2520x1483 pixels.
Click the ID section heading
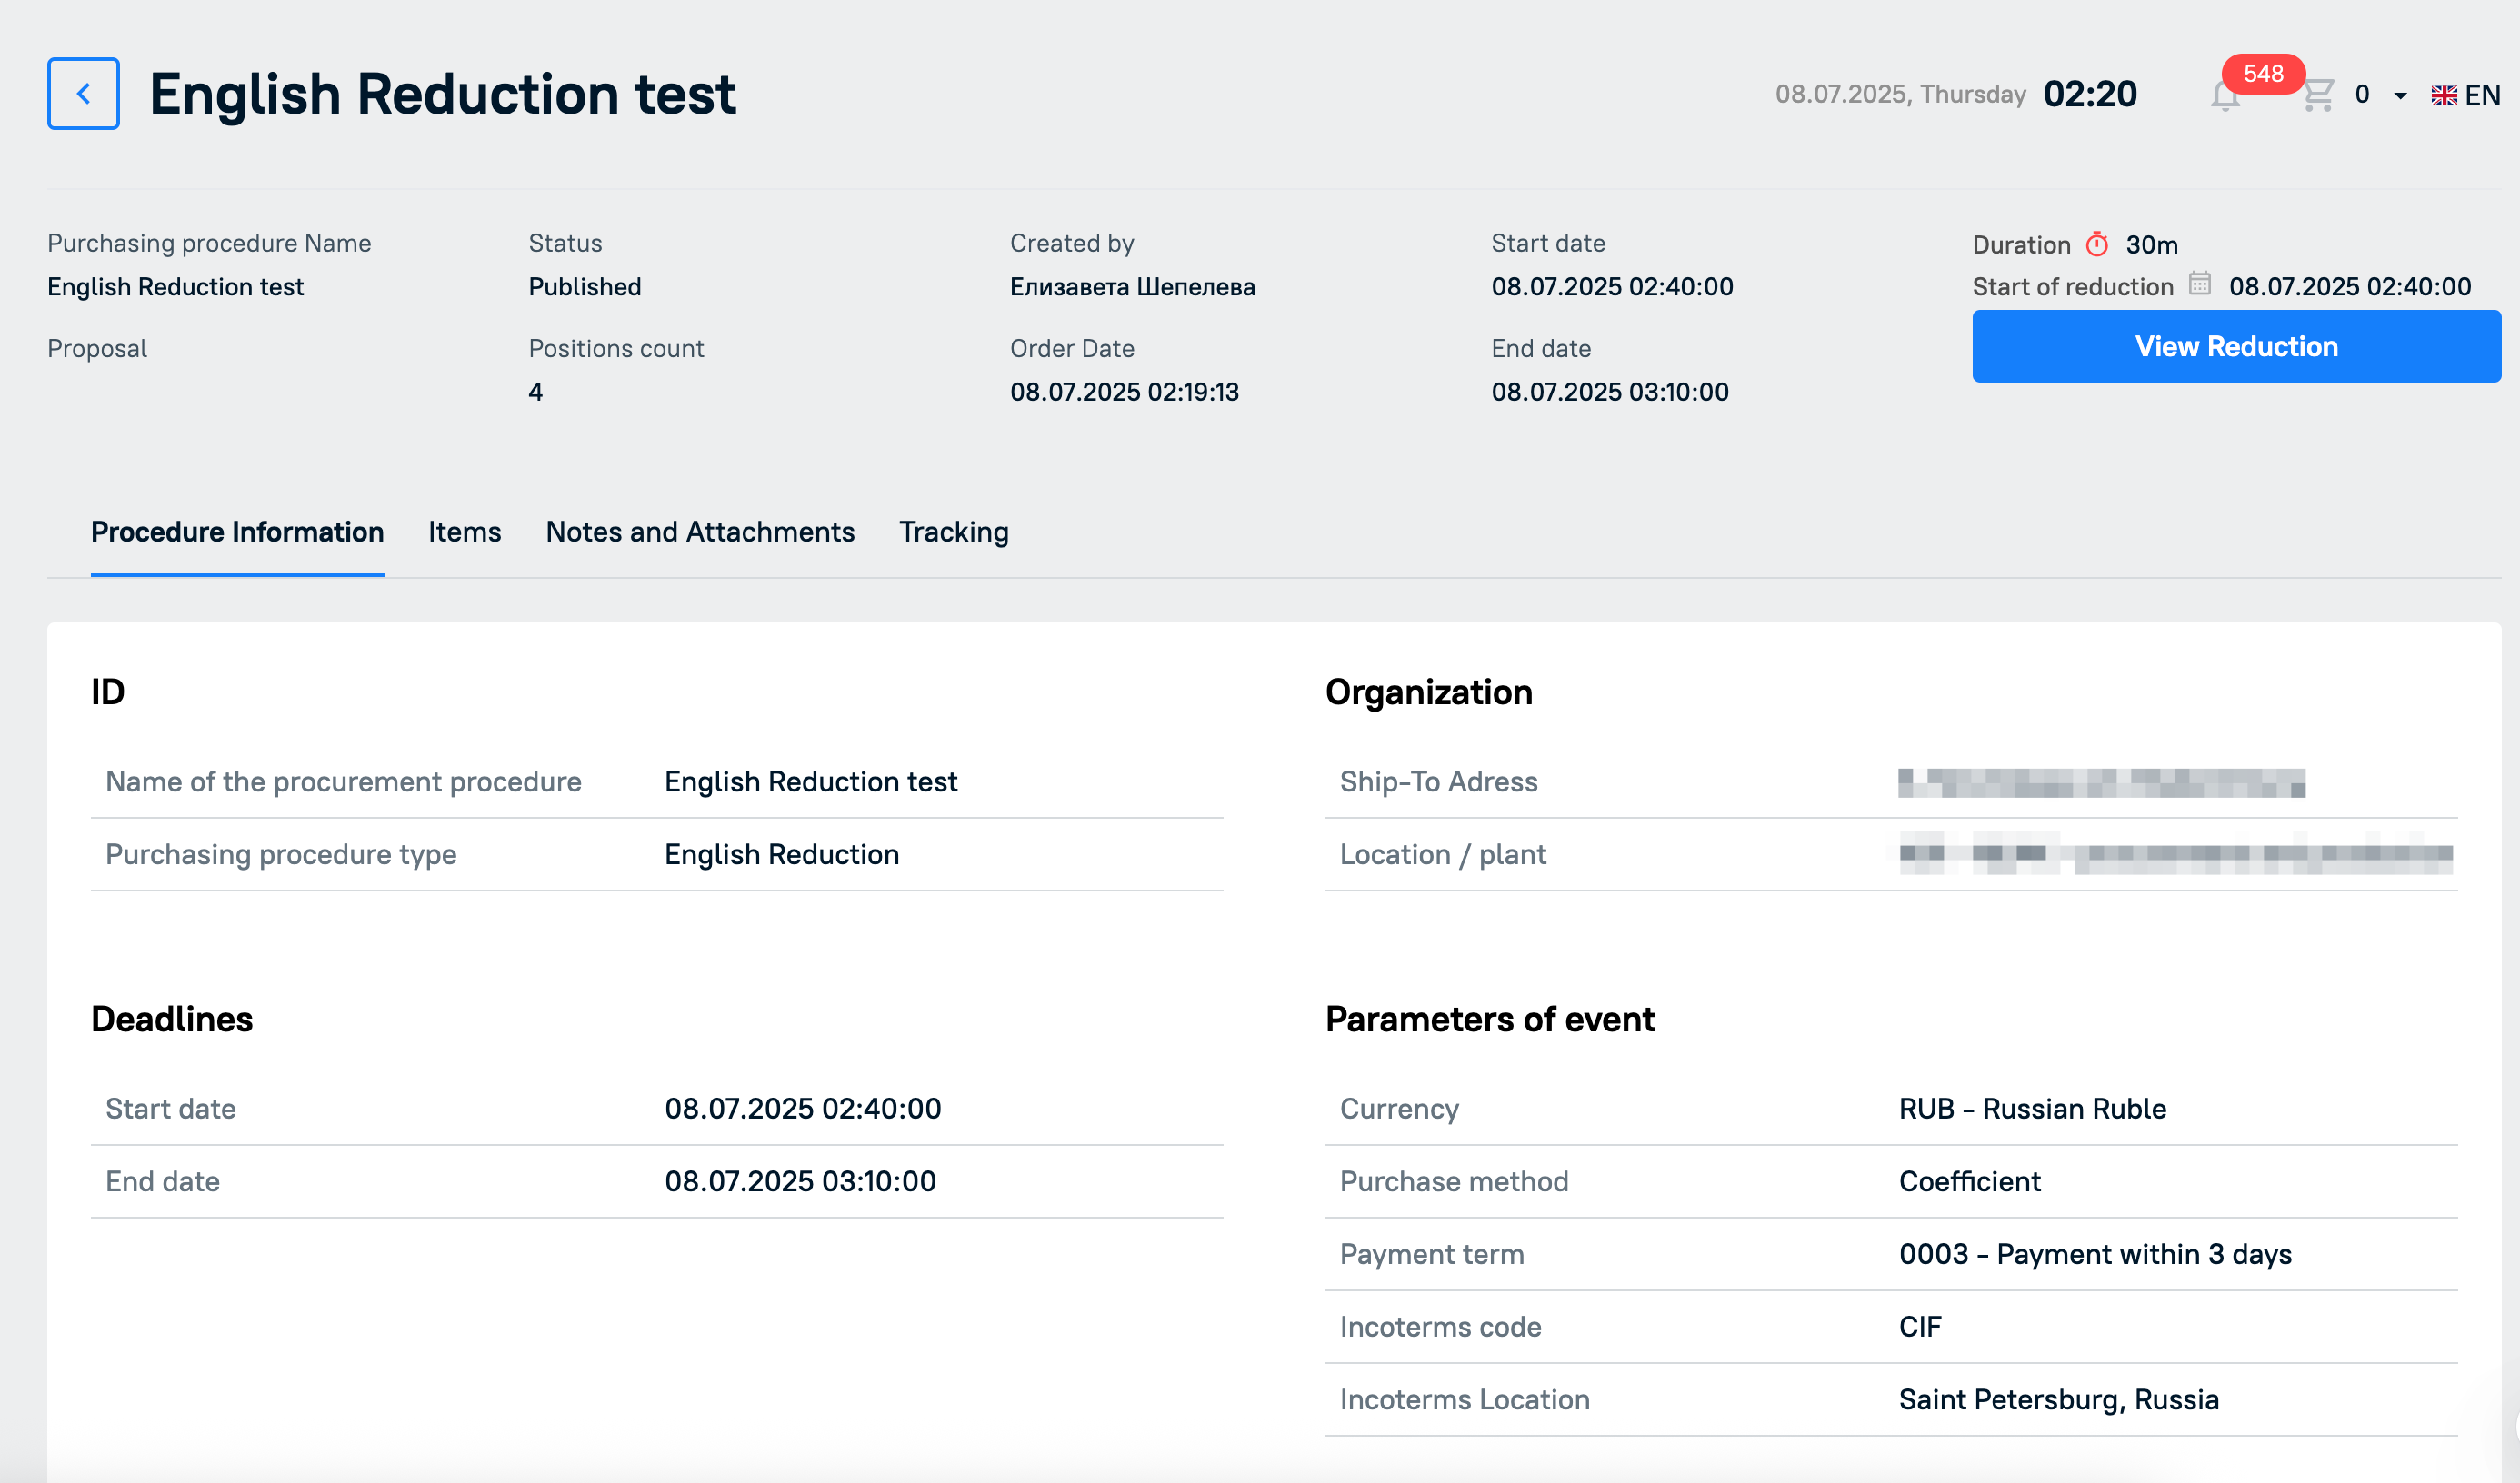108,692
